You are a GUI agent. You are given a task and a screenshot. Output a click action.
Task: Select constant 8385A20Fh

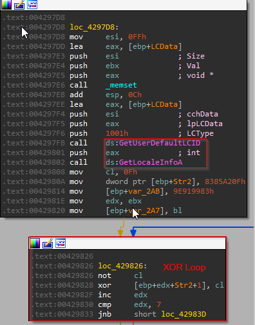point(225,181)
